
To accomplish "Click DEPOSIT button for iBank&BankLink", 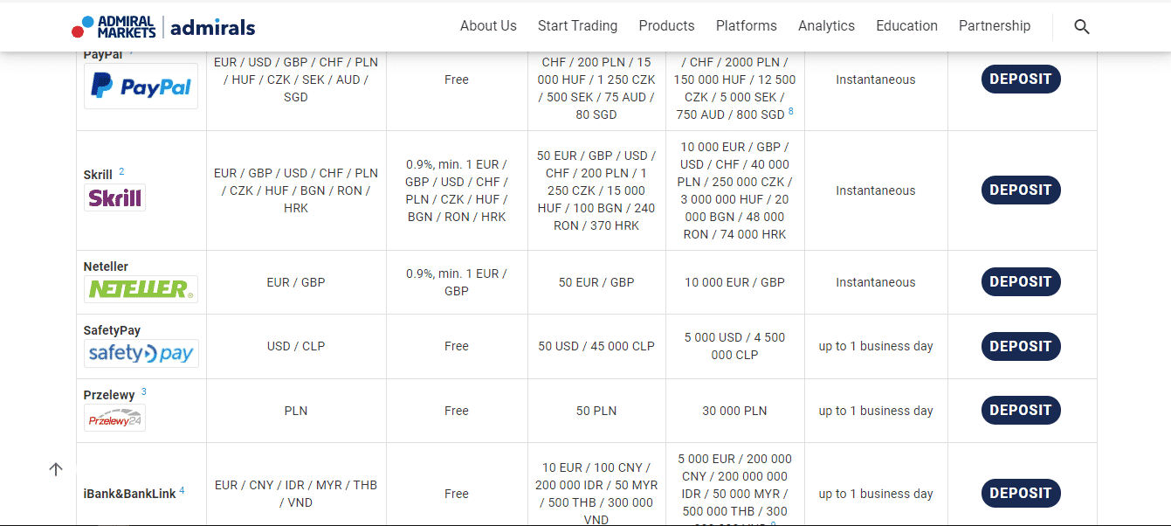I will pyautogui.click(x=1021, y=493).
